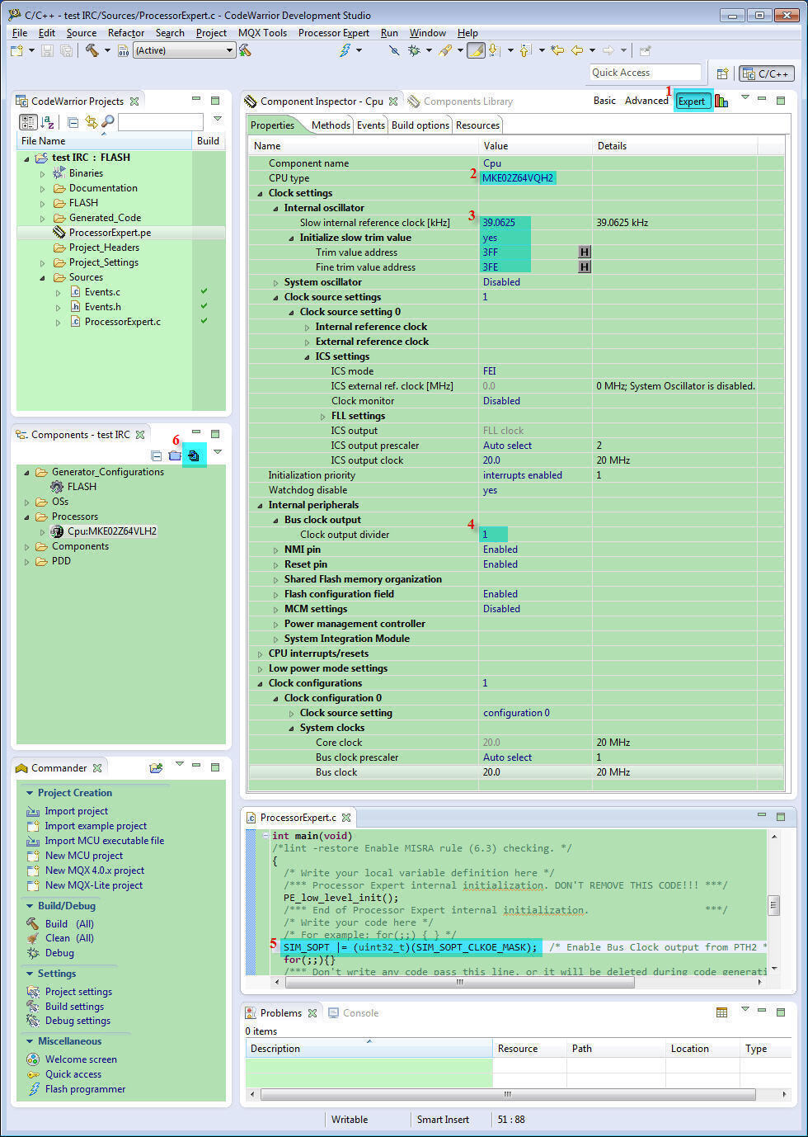Click the New MQX-Lite project link
Viewport: 808px width, 1137px height.
coord(94,885)
